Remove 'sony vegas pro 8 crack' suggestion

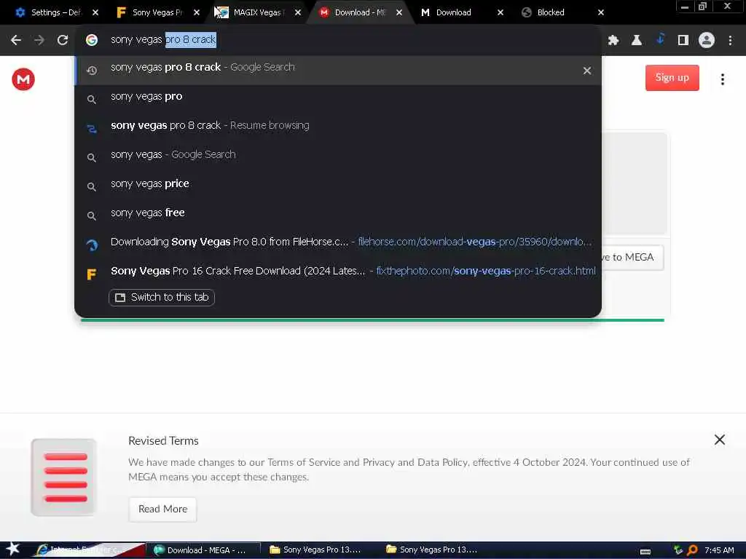coord(587,71)
